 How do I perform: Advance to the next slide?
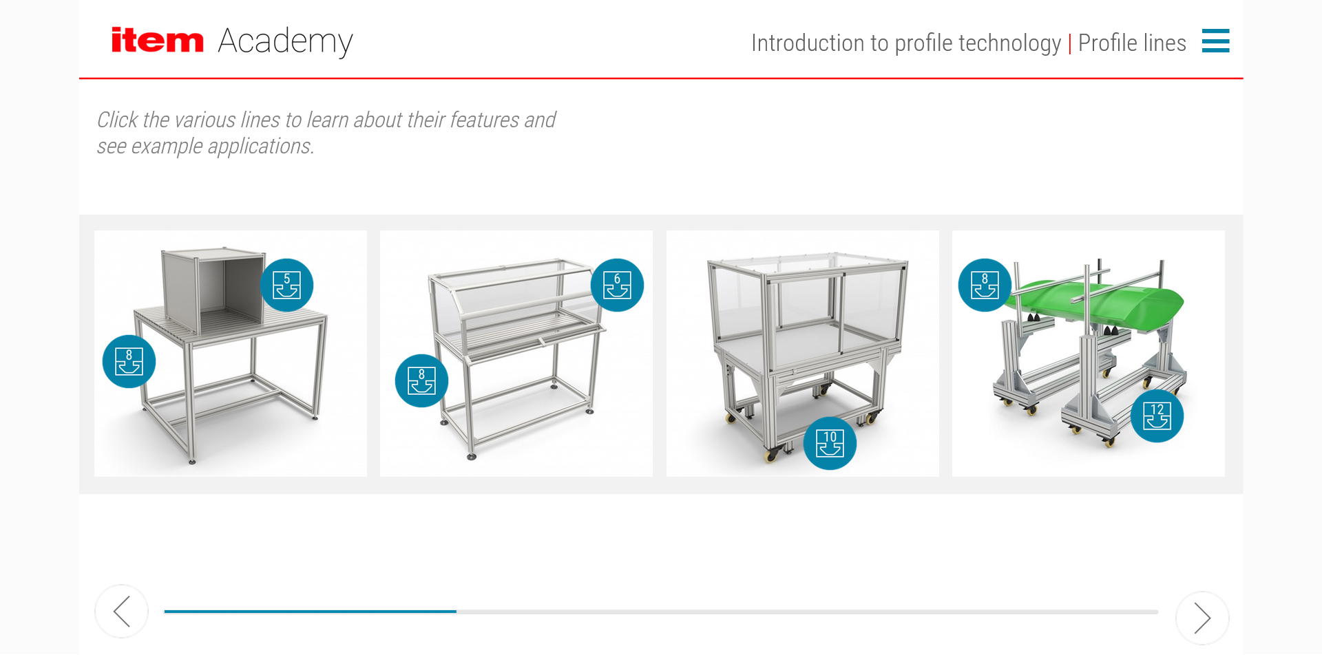1202,618
